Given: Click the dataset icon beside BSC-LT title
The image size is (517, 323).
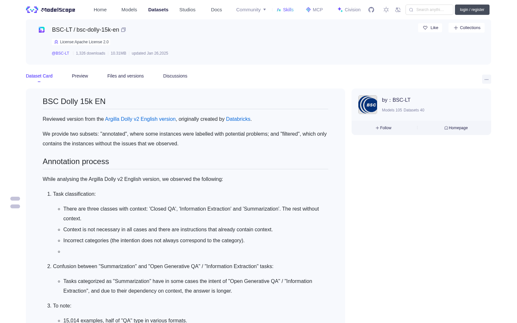Looking at the screenshot, I should pyautogui.click(x=42, y=30).
